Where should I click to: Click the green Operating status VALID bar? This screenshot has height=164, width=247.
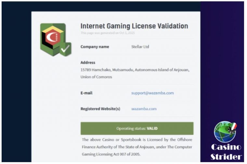pos(137,128)
